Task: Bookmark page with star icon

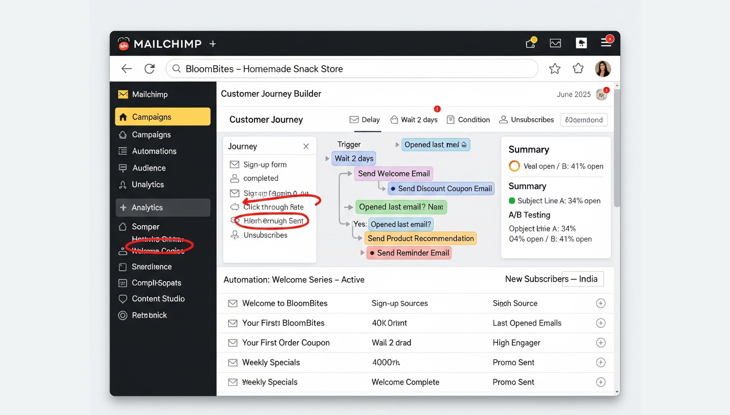Action: click(x=554, y=69)
